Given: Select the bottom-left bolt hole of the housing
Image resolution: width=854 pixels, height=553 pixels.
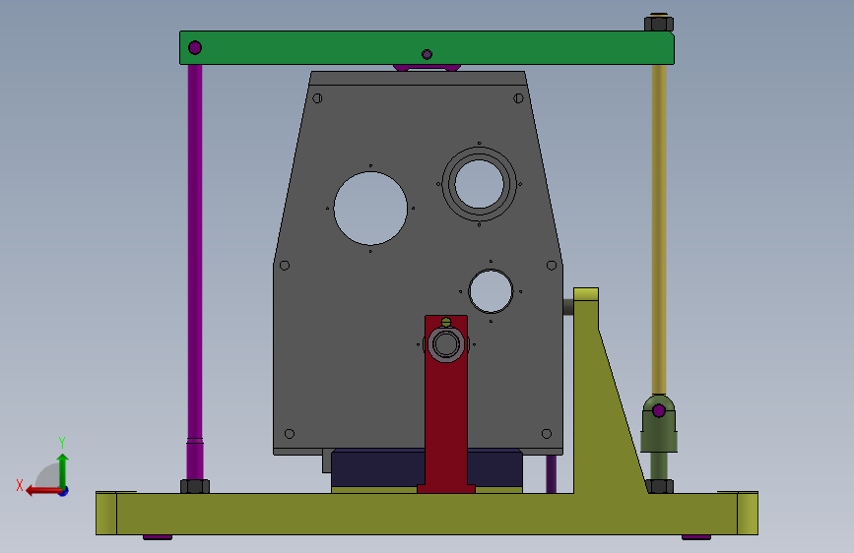Looking at the screenshot, I should (x=290, y=434).
